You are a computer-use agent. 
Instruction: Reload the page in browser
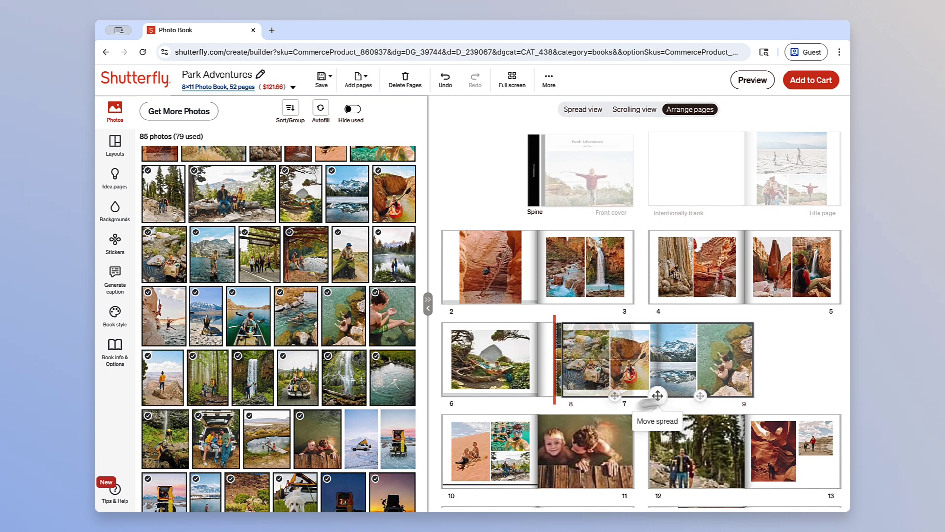[143, 52]
